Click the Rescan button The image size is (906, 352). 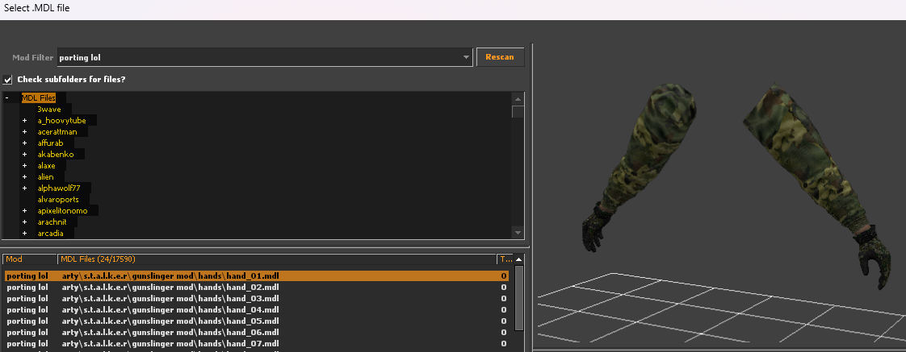click(500, 57)
